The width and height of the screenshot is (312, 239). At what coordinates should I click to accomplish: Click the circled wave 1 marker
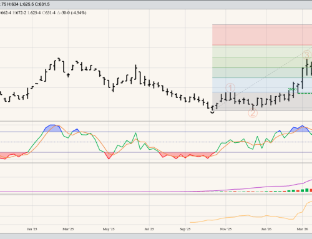tap(230, 88)
